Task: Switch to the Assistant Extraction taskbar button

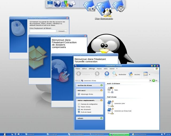Action: pos(76,134)
